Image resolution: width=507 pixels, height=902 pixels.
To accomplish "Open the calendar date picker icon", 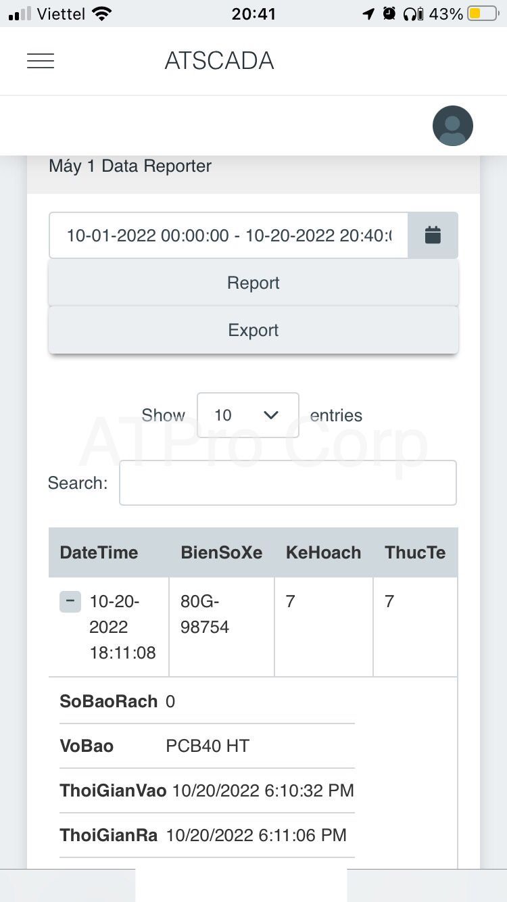I will pyautogui.click(x=433, y=235).
